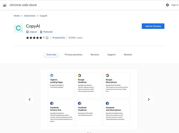The image size is (179, 133).
Task: Switch to the Privacy practices tab
Action: (74, 55)
